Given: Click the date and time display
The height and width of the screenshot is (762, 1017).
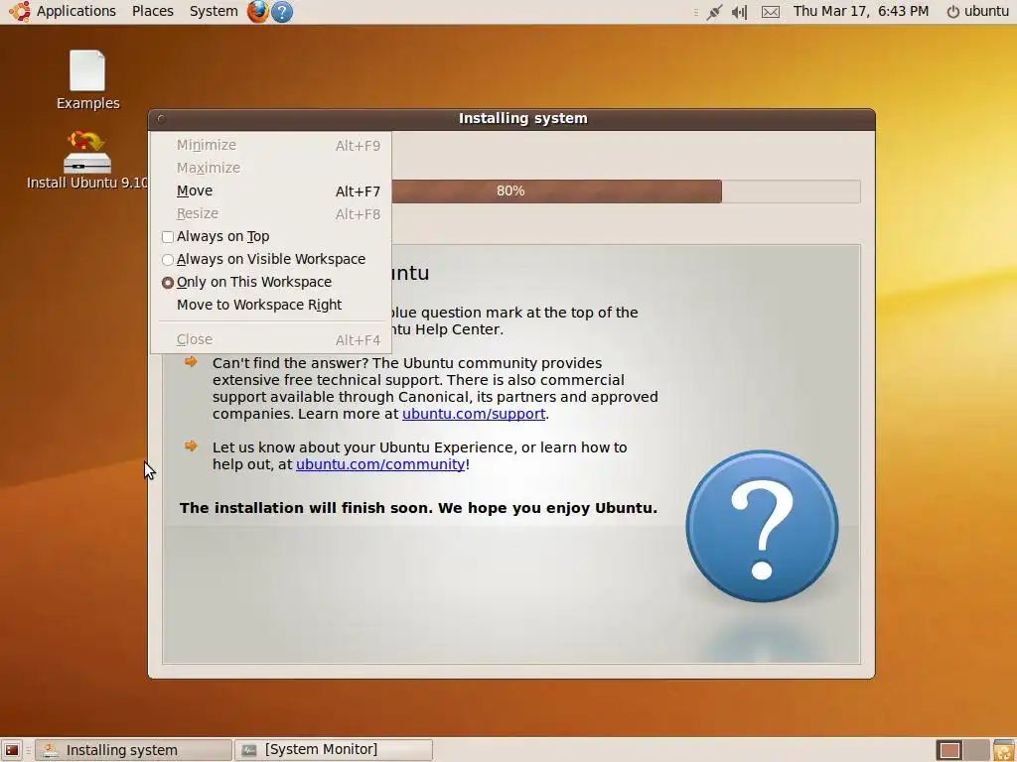Looking at the screenshot, I should (x=861, y=11).
